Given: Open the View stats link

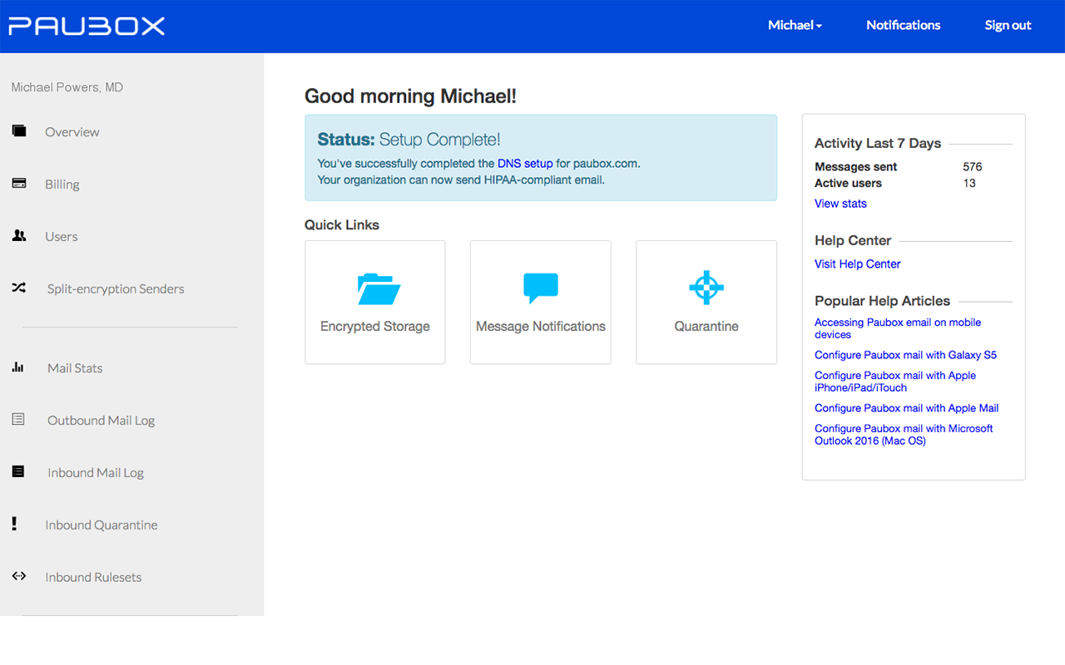Looking at the screenshot, I should (840, 204).
